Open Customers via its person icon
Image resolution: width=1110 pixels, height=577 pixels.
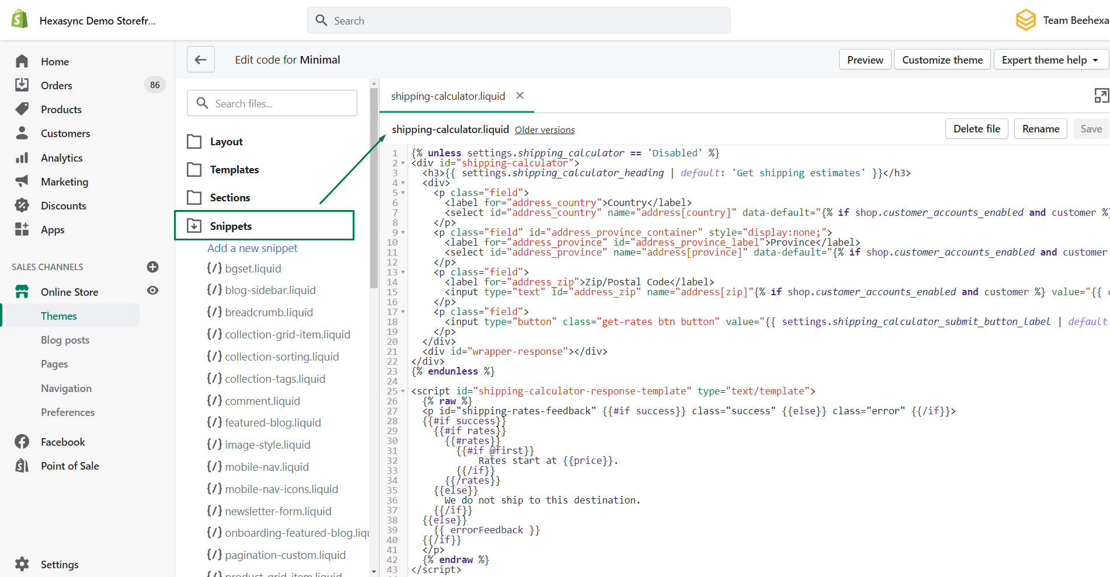click(x=22, y=133)
